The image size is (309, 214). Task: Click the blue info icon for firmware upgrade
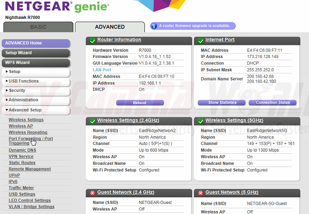pyautogui.click(x=154, y=26)
